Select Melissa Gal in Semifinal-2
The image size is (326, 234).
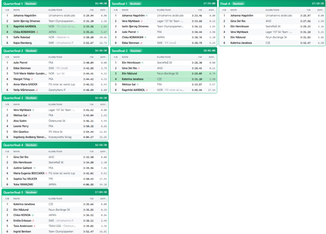pos(164,85)
